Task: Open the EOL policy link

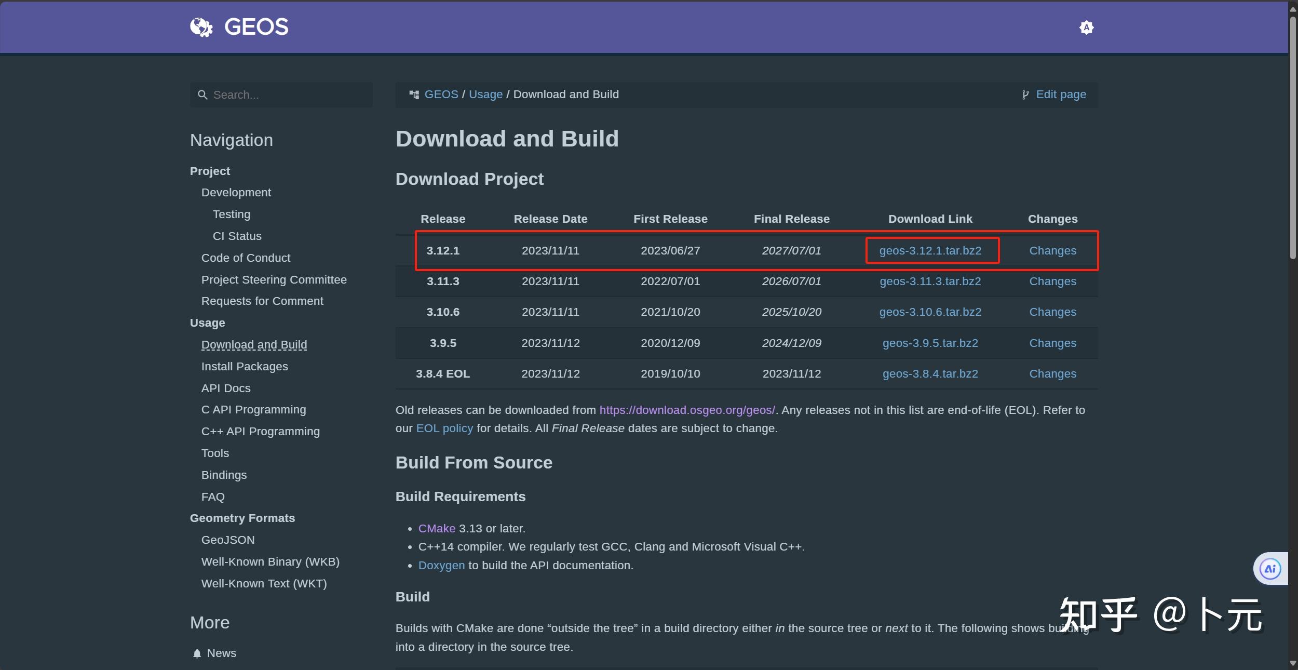Action: point(444,428)
